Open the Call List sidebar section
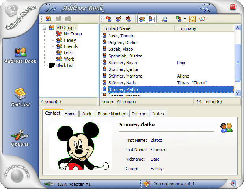Screen dimensions: 244x189 click(20, 97)
